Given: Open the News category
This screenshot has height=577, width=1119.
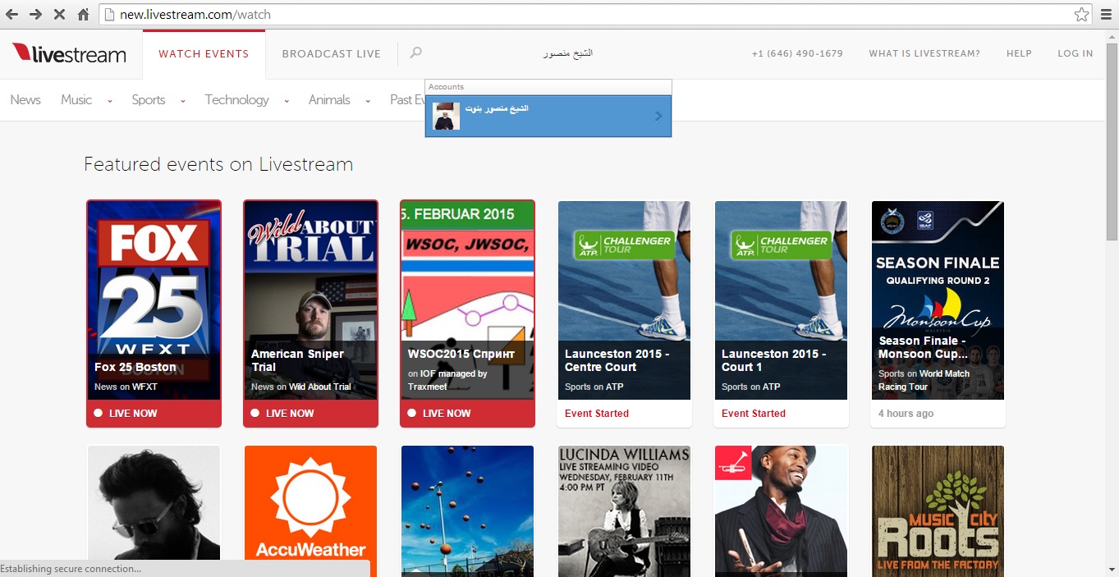Looking at the screenshot, I should [25, 100].
